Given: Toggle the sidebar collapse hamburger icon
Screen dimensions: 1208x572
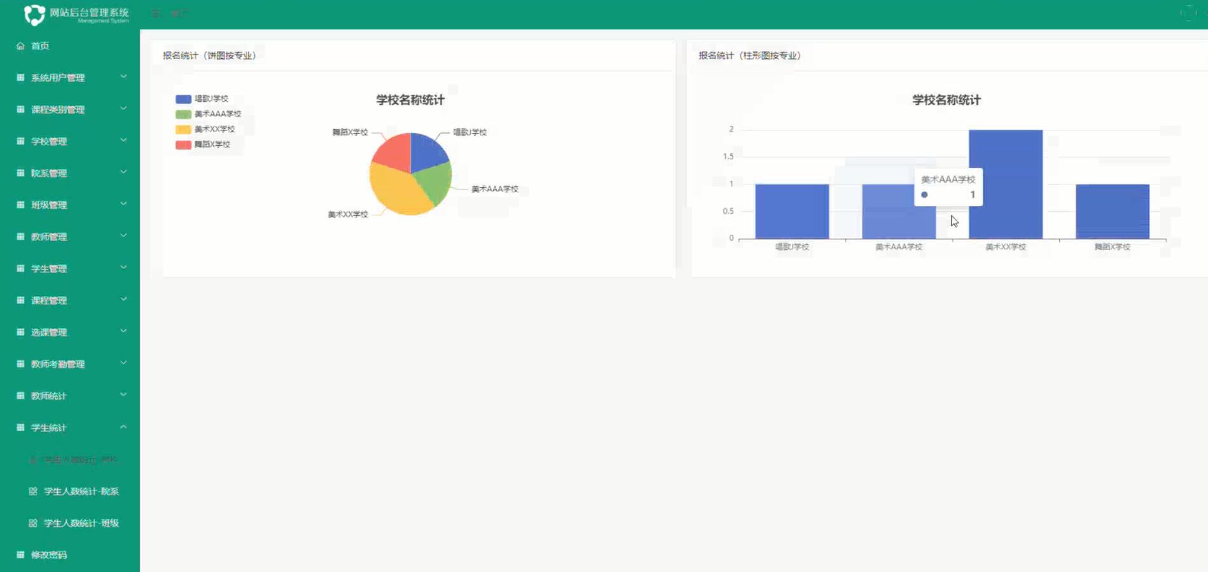Looking at the screenshot, I should point(156,13).
